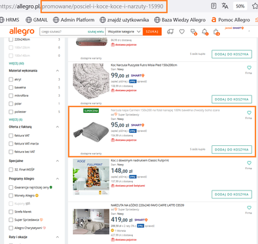Open the Wszystkie kategorie dropdown
This screenshot has width=258, height=244.
pyautogui.click(x=124, y=32)
